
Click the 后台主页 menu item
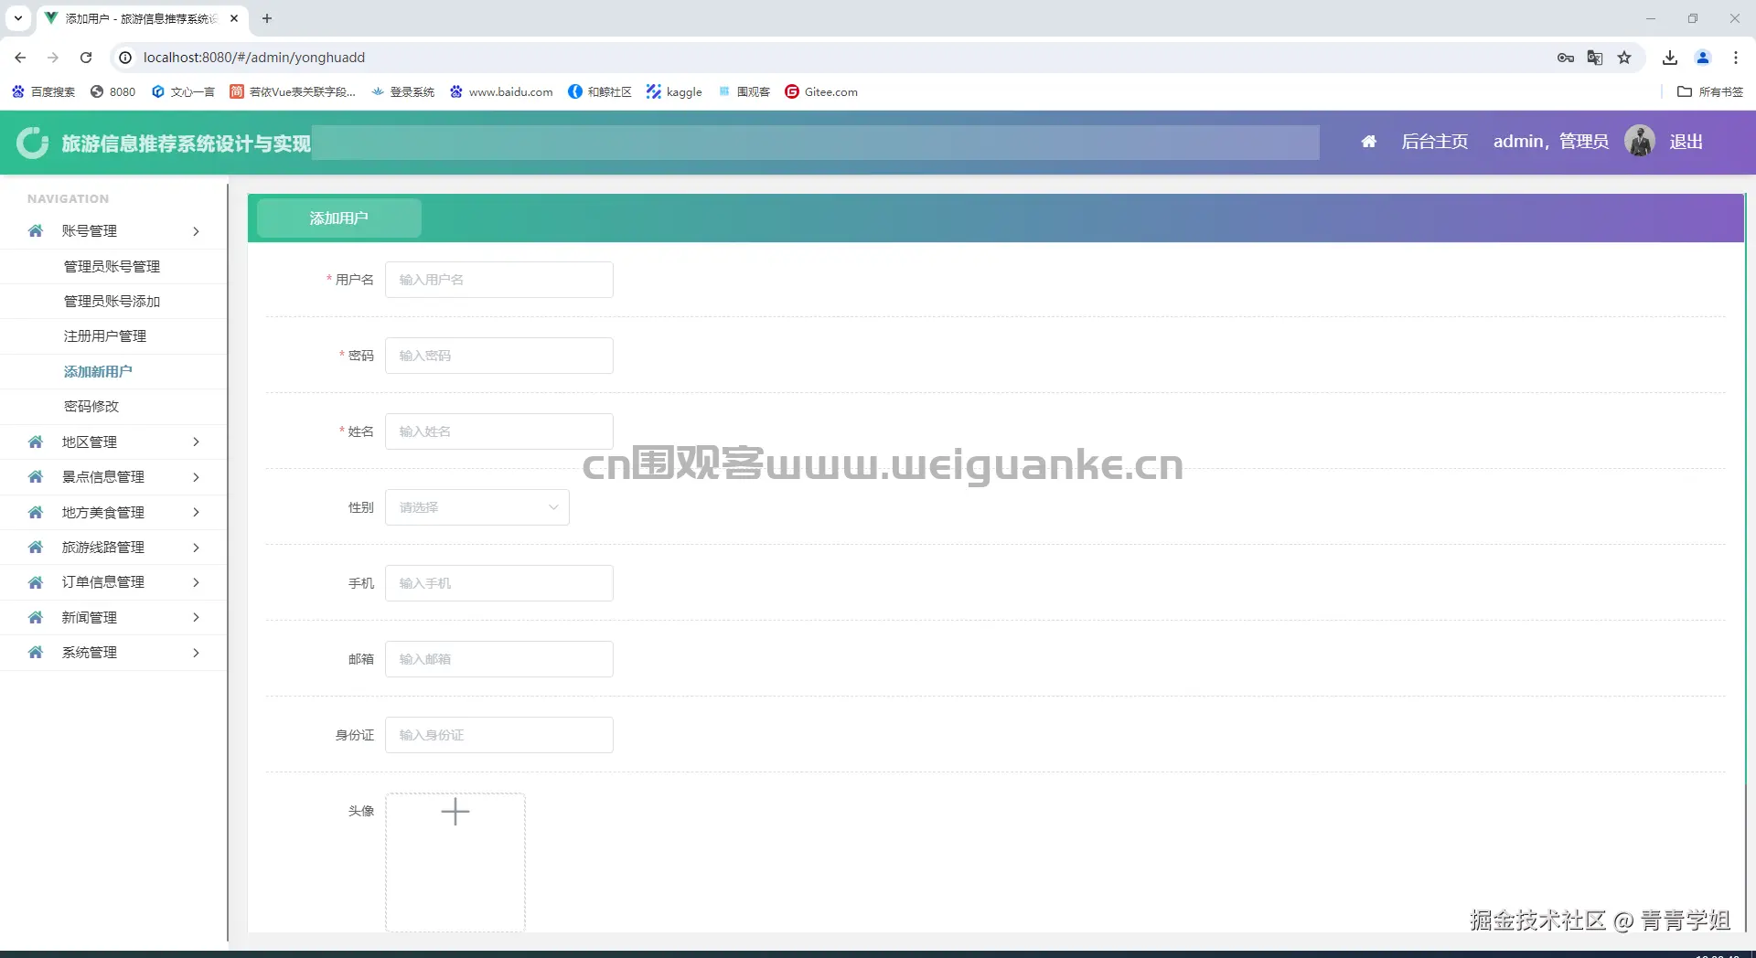pyautogui.click(x=1433, y=141)
